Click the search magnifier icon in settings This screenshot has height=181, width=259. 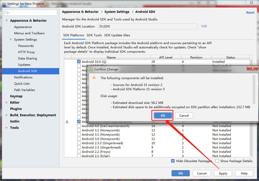point(7,13)
